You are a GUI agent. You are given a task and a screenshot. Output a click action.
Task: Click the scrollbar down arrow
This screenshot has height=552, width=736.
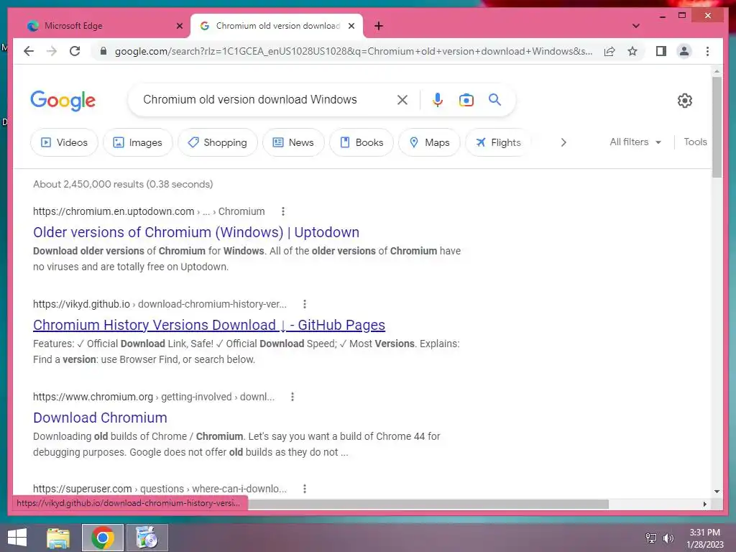tap(717, 492)
